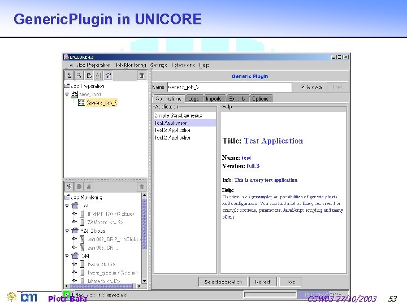Switch to the Options tab
This screenshot has width=407, height=305.
(x=261, y=99)
